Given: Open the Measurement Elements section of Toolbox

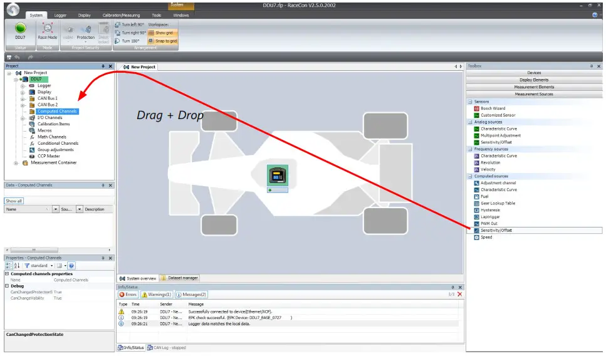Looking at the screenshot, I should click(x=534, y=87).
